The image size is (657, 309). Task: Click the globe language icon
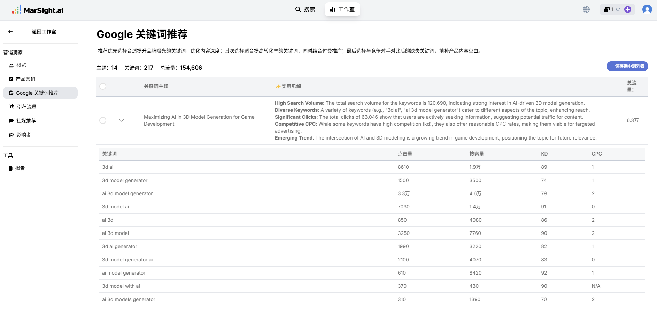586,9
